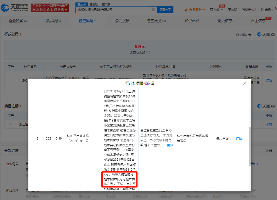The image size is (277, 200).
Task: Clear the search box with X icon
Action: (x=153, y=9)
